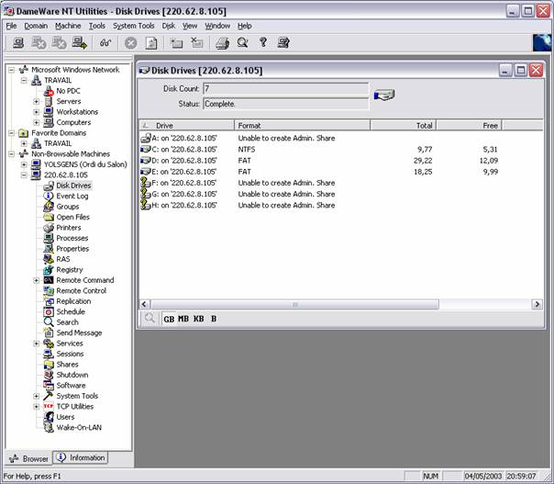Open Processes for 220.62.8.105
Screen dimensions: 554x484
coord(72,238)
